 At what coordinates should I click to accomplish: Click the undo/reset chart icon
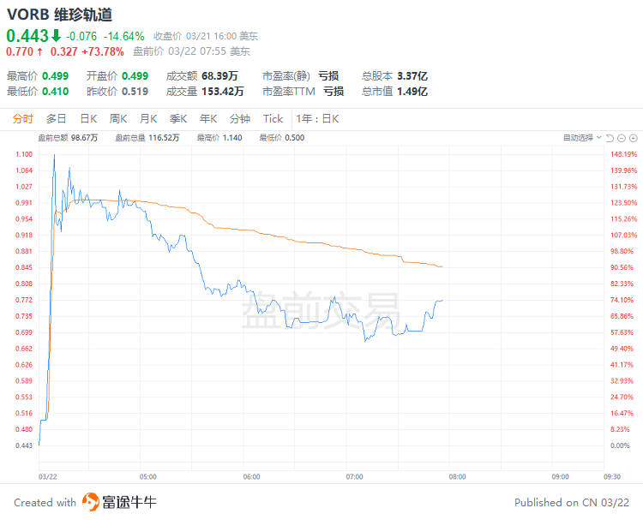[x=610, y=138]
